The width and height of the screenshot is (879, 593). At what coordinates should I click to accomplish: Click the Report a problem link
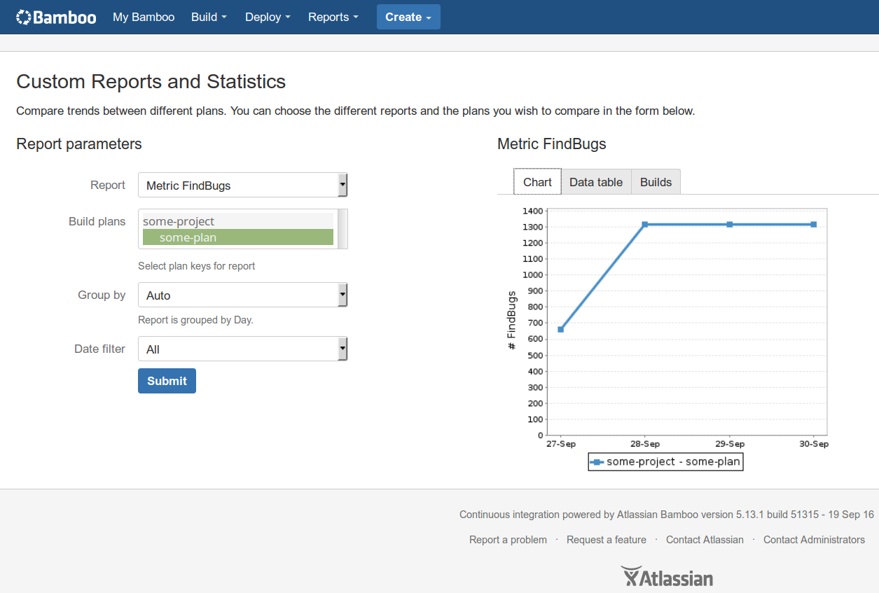pyautogui.click(x=508, y=540)
